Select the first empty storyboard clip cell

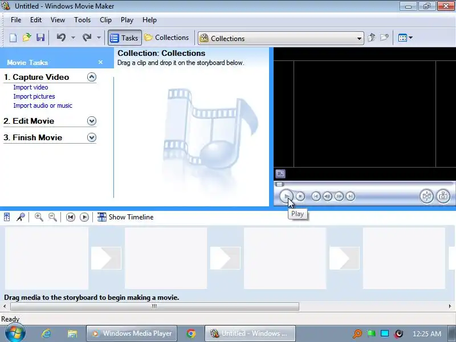click(x=47, y=258)
